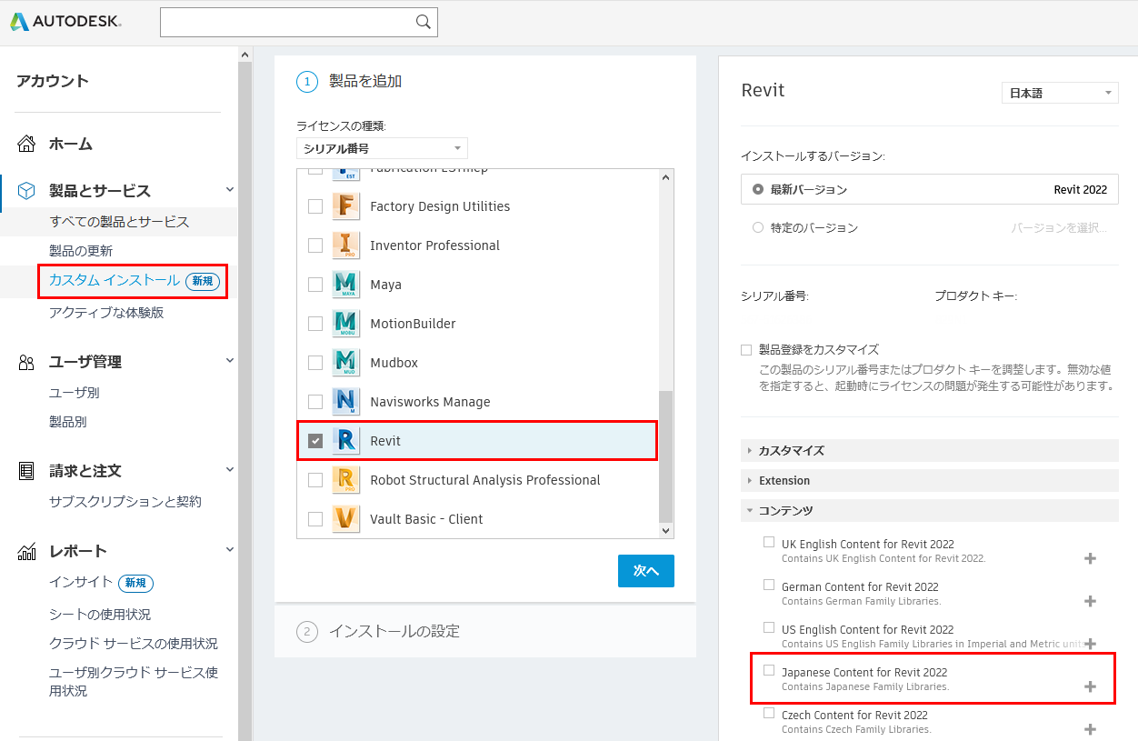Click the Revit product icon
This screenshot has width=1138, height=741.
(x=345, y=441)
